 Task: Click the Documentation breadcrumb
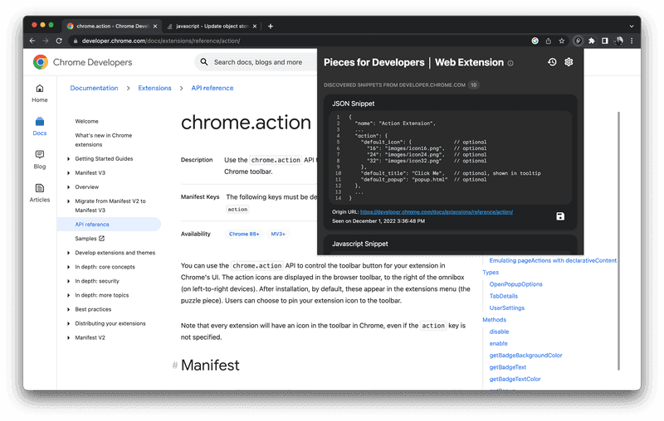(94, 88)
